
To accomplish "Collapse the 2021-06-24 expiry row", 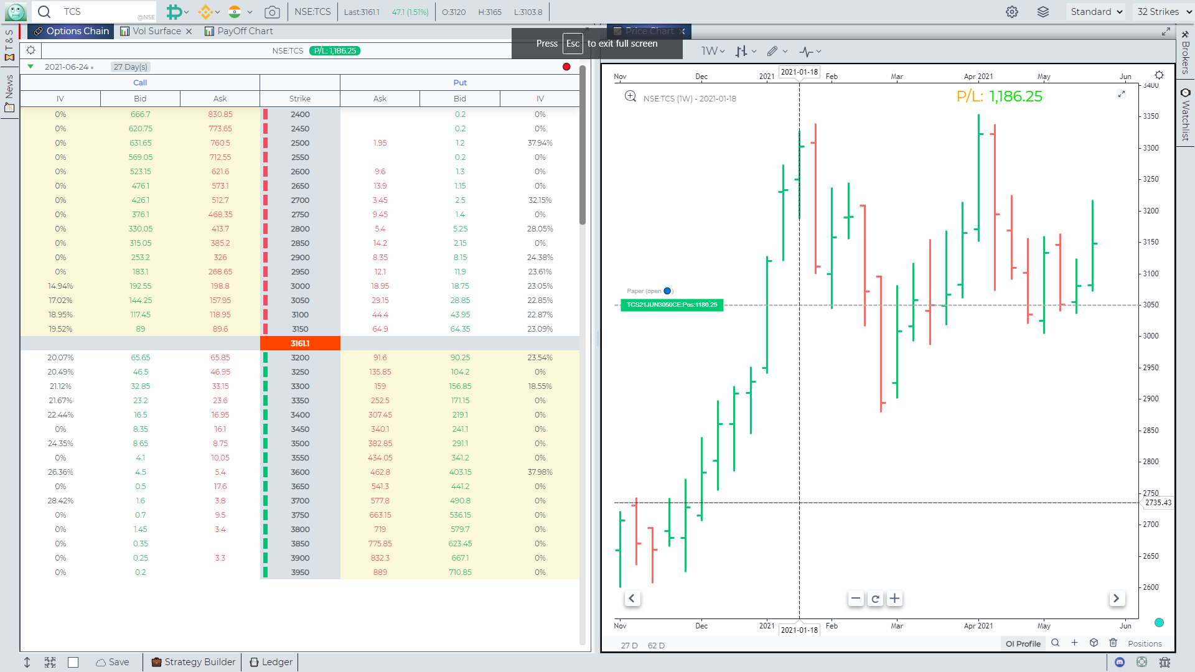I will point(30,67).
